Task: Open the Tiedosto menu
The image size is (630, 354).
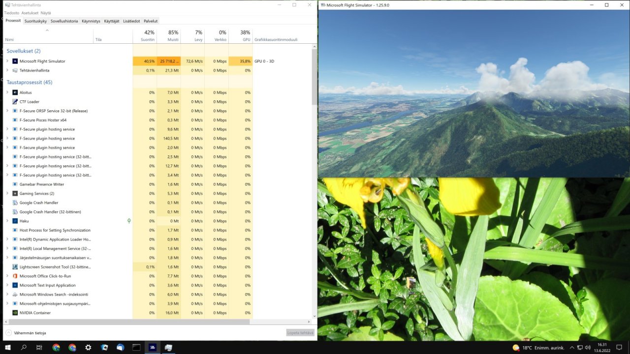Action: (x=11, y=13)
